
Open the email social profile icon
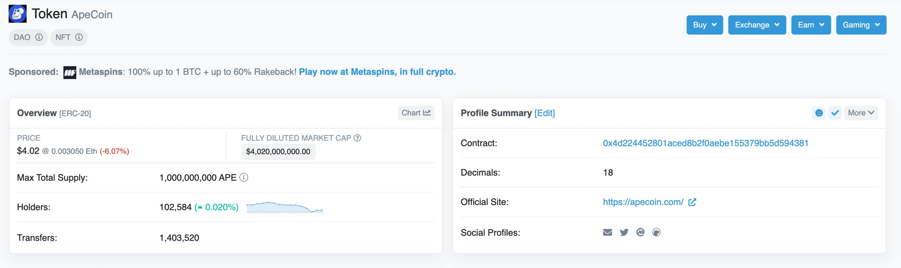pyautogui.click(x=608, y=232)
